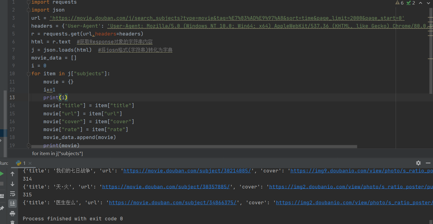The image size is (433, 224).
Task: Click line number 13 in gutter
Action: 12,97
